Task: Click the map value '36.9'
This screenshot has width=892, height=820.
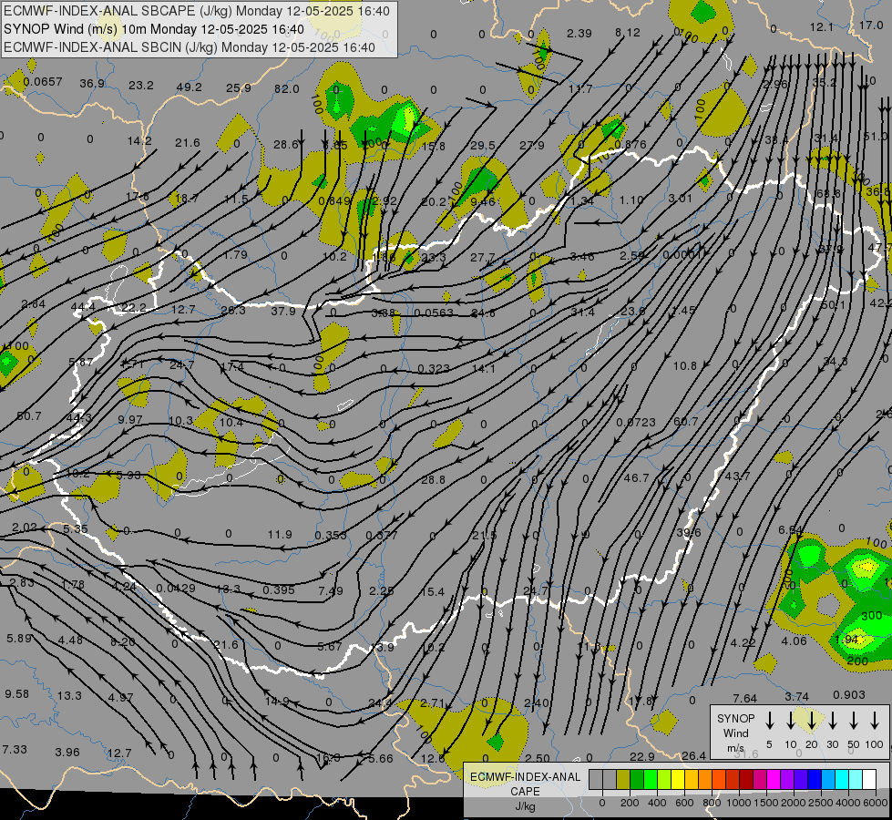Action: click(92, 84)
